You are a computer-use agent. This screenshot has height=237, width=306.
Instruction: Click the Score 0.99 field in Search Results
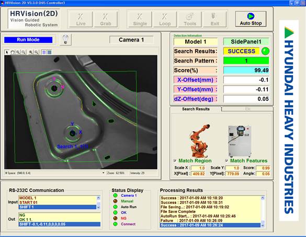(263, 168)
